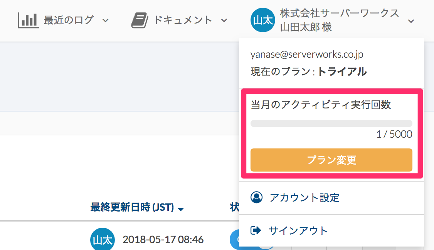This screenshot has height=250, width=434.
Task: Click the sort arrow beside 最終更新日時 (JST)
Action: [x=181, y=209]
